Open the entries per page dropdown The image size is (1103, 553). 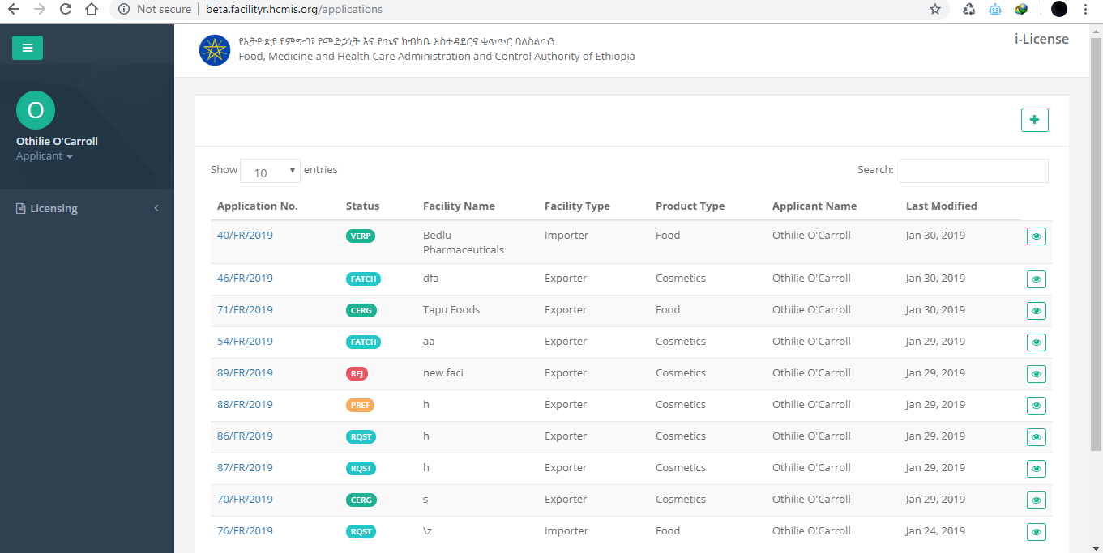click(x=270, y=172)
